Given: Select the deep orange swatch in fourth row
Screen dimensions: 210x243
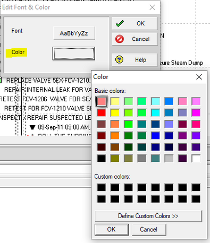Looking at the screenshot, I should coord(115,136).
